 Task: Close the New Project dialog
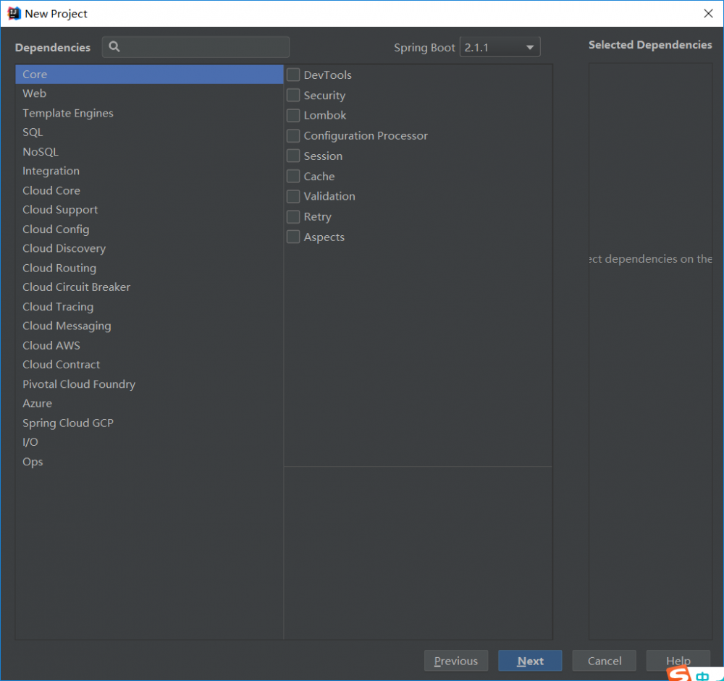[x=708, y=14]
